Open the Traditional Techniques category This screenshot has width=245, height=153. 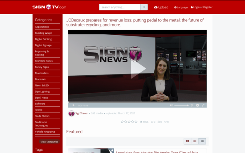(41, 124)
